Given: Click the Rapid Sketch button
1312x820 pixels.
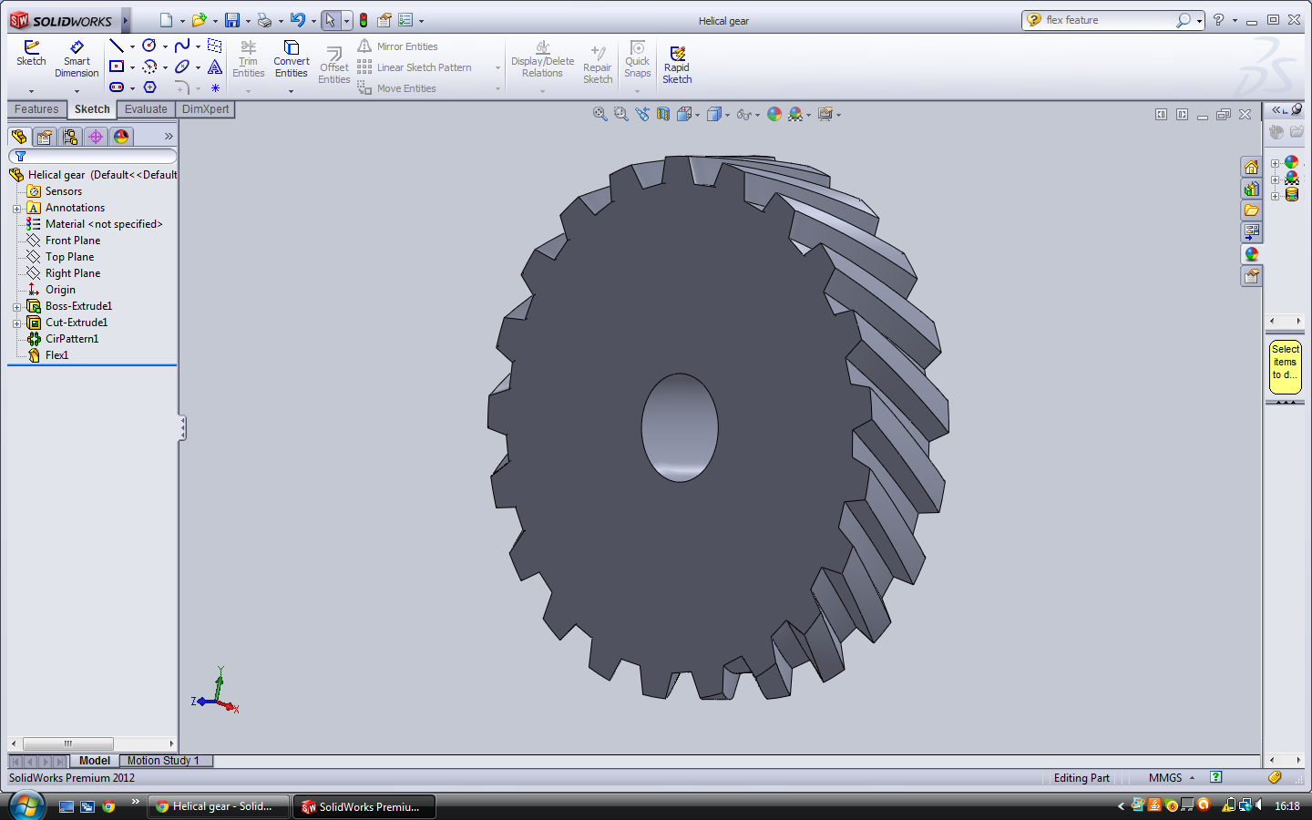Looking at the screenshot, I should pos(677,65).
